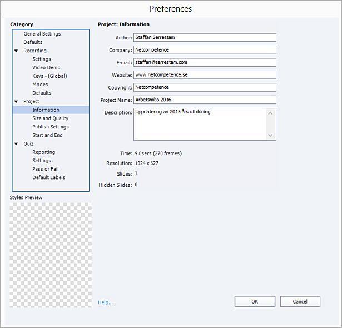
Task: Click the Slides value 3
Action: 136,173
